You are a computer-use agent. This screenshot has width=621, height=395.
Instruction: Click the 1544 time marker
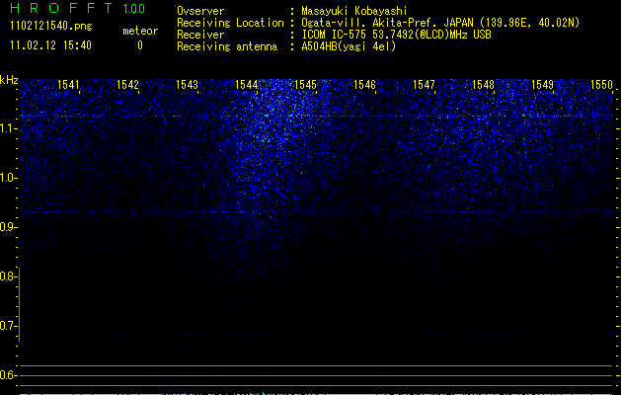(x=247, y=85)
